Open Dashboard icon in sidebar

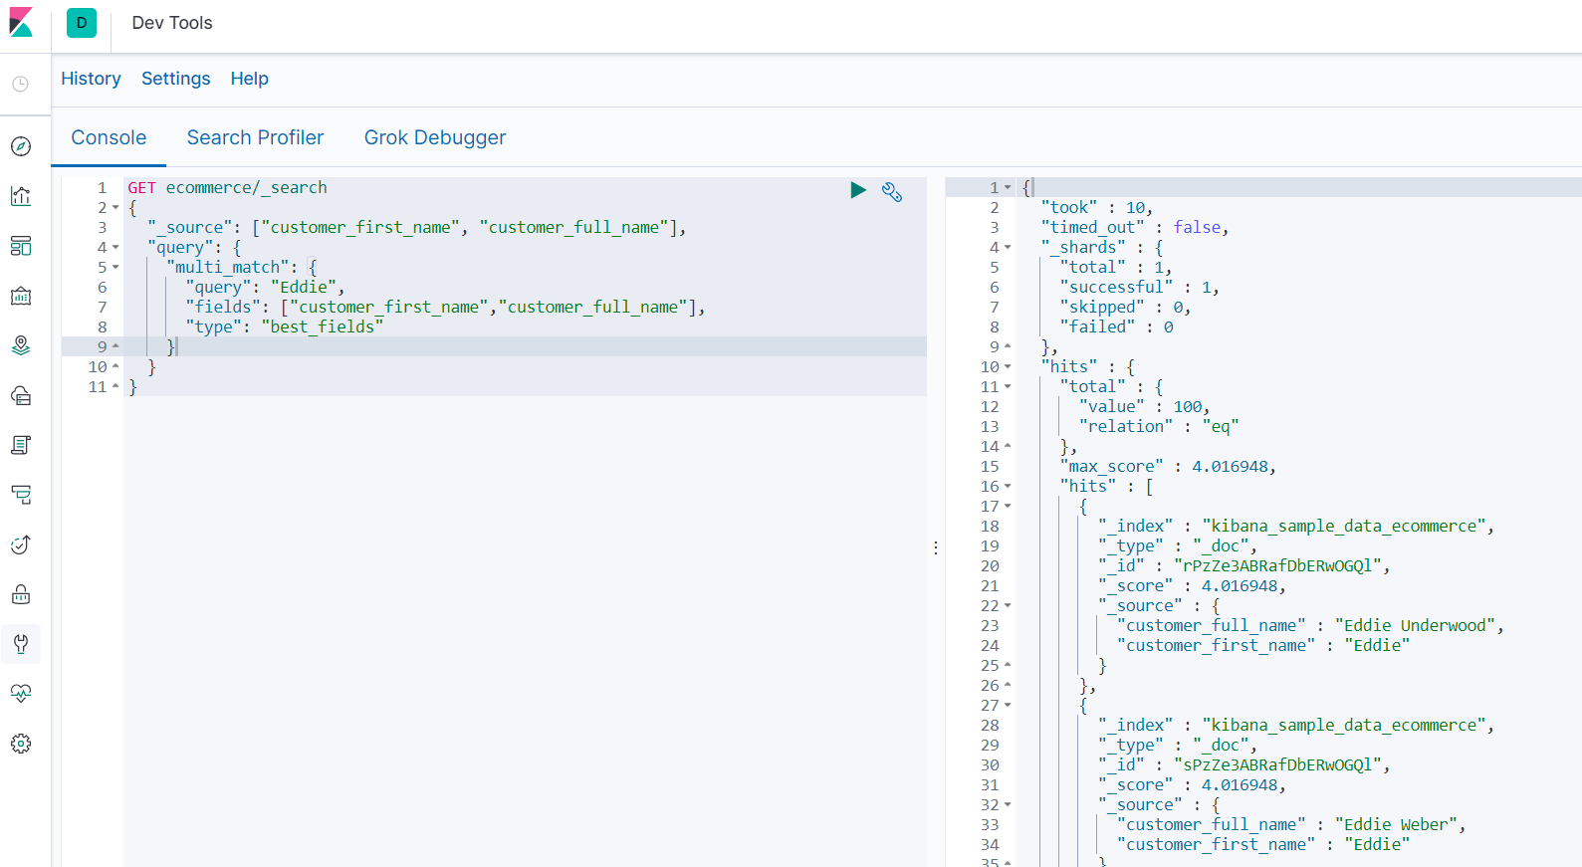(21, 246)
